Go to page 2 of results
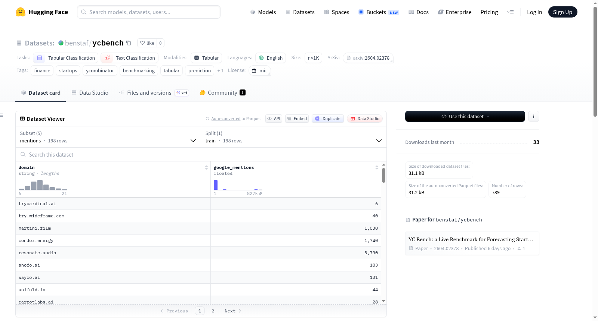This screenshot has height=321, width=598. (213, 311)
